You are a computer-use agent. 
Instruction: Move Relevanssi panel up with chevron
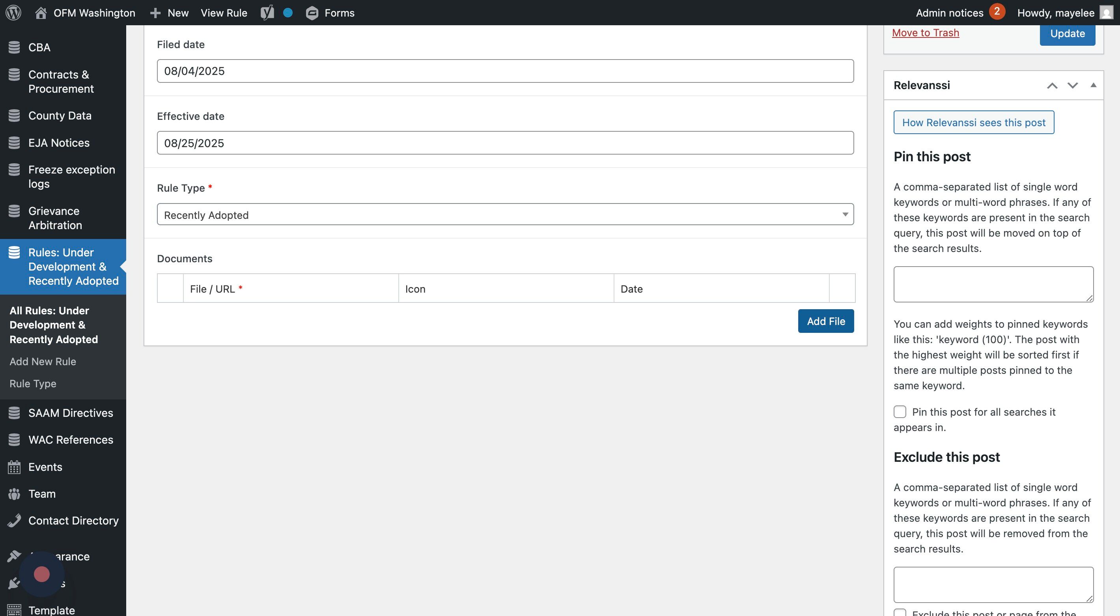point(1052,85)
